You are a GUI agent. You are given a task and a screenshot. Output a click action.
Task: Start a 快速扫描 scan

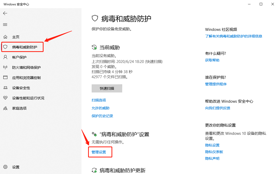[107, 88]
